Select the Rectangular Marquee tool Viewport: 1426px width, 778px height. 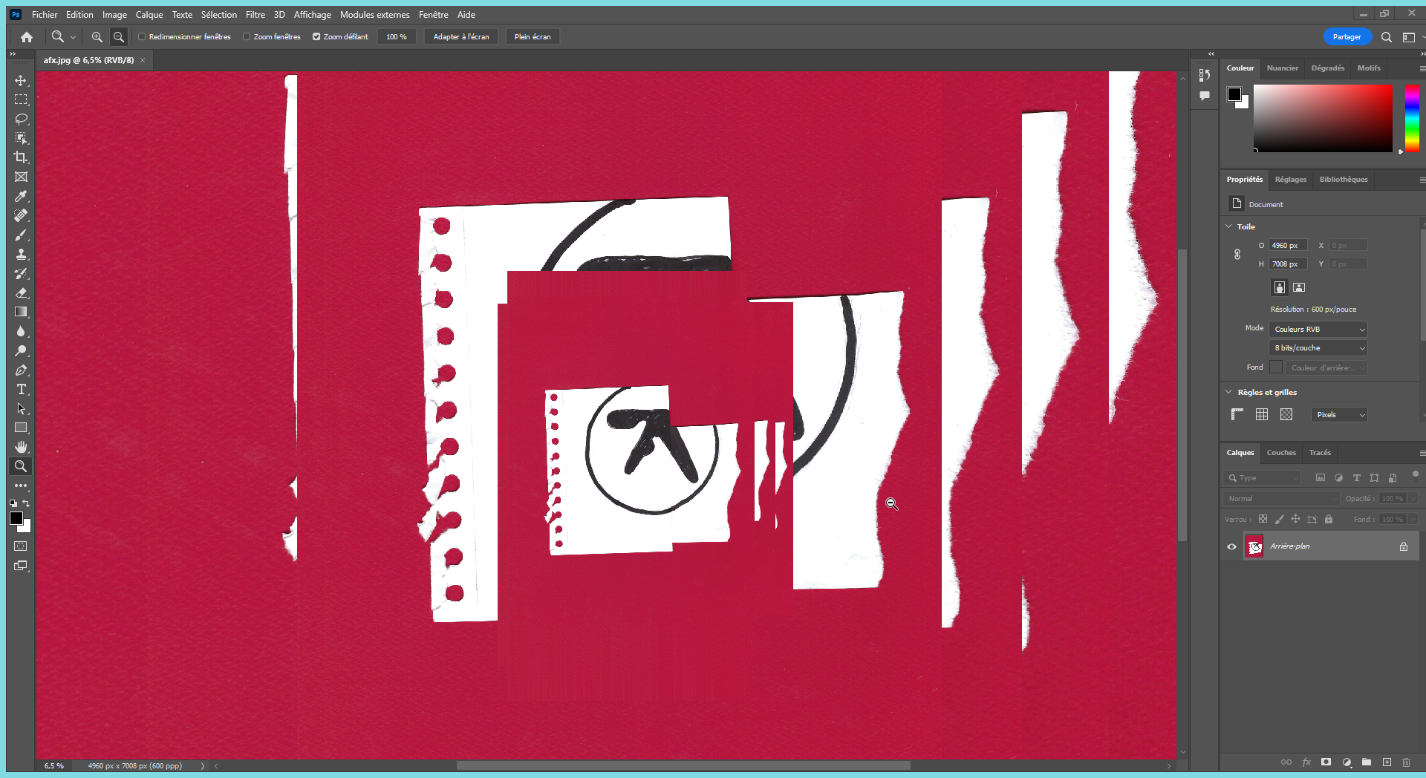point(21,99)
